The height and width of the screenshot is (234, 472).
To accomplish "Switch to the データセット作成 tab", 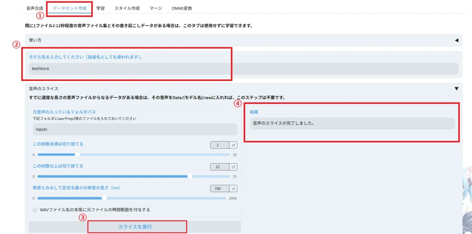I will [x=69, y=8].
